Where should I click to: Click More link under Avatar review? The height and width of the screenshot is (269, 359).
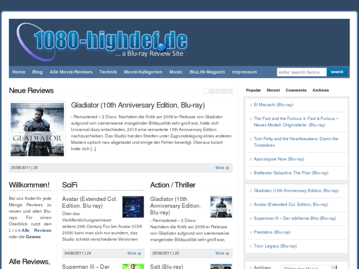132,253
